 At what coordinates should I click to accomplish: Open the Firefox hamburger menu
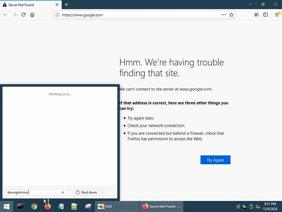(x=277, y=15)
